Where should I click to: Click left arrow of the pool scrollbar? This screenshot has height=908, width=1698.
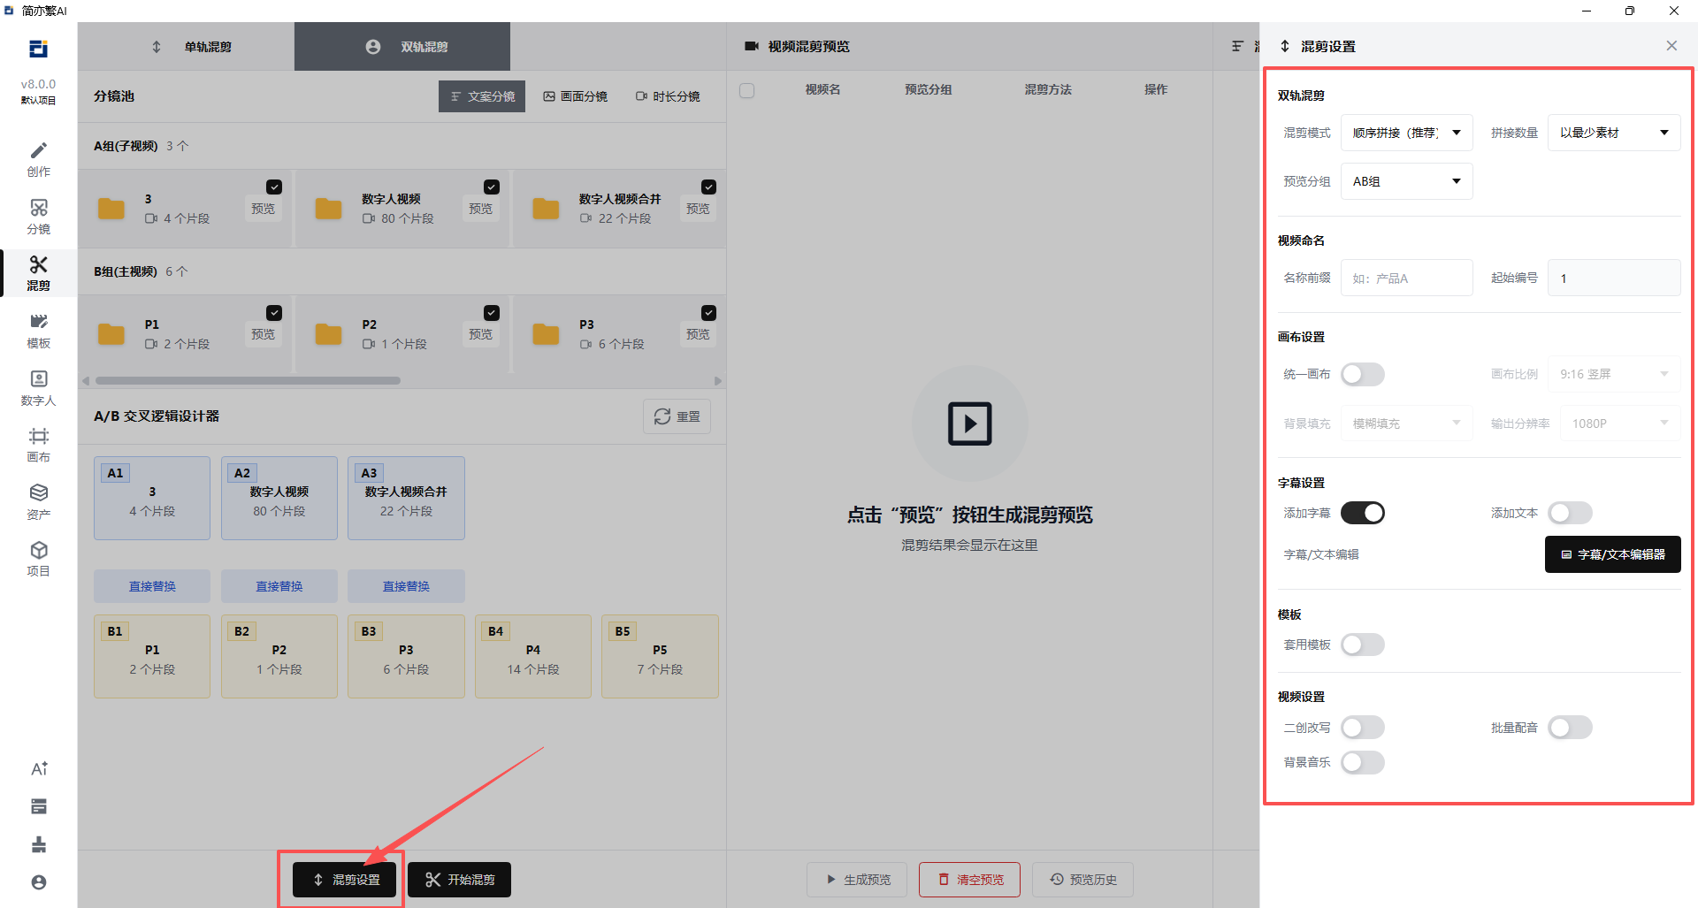[x=86, y=381]
